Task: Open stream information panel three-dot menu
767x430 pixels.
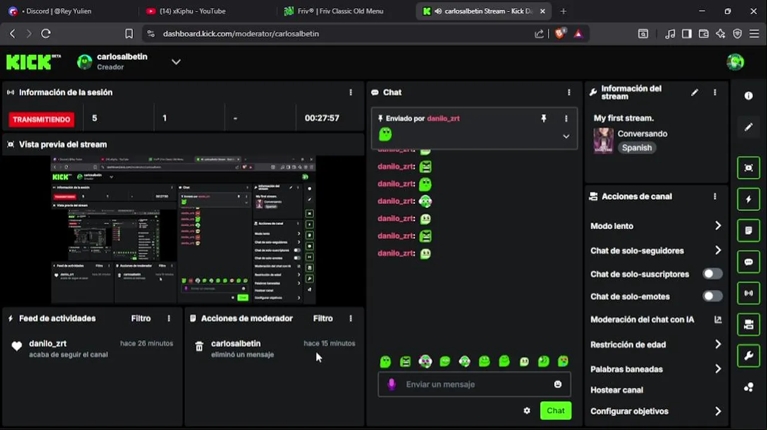Action: 715,93
